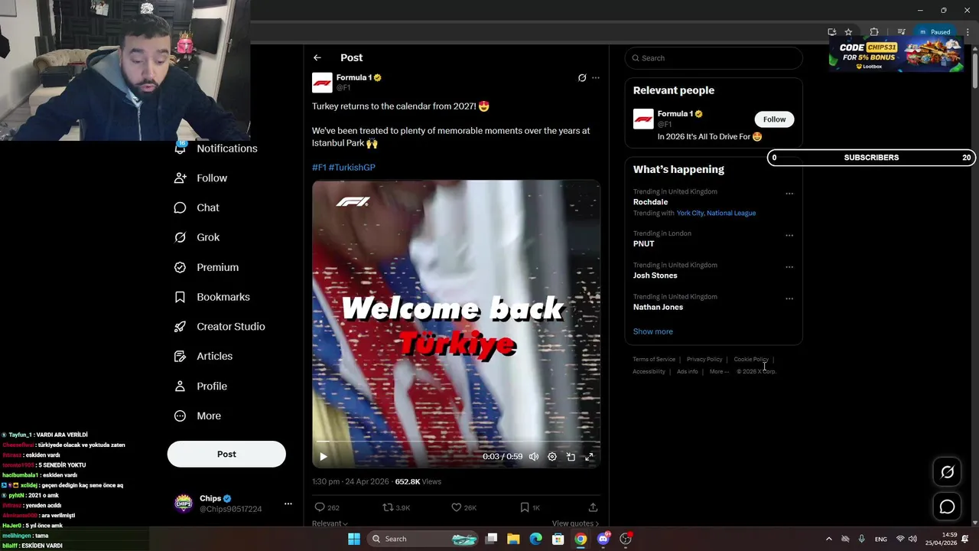Open Chrome media control icon

click(901, 32)
